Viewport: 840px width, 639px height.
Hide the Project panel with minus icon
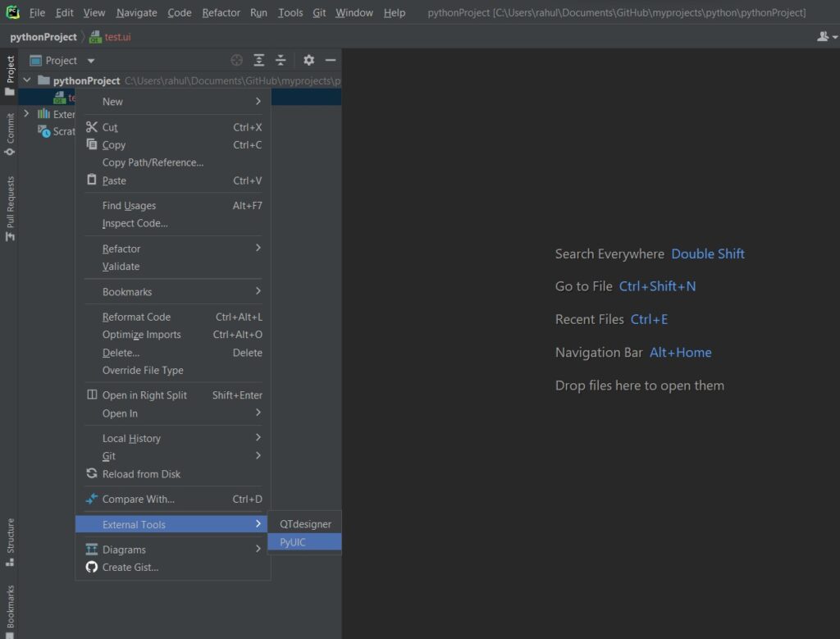pos(331,61)
